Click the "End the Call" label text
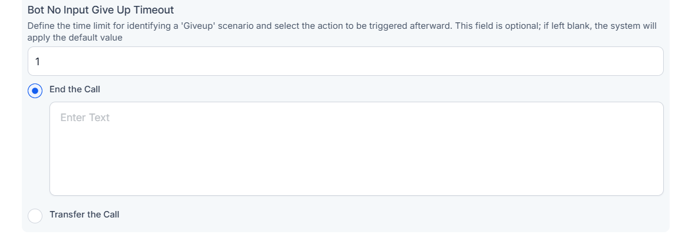Viewport: 682px width, 241px height. [x=75, y=89]
